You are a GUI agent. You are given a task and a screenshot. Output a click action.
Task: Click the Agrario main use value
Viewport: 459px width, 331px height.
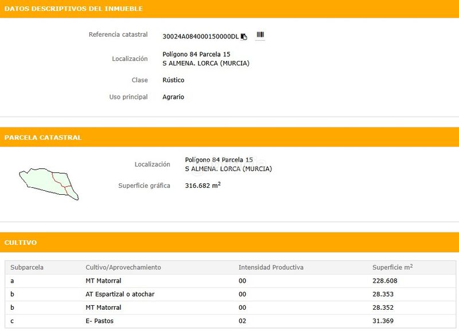coord(173,97)
